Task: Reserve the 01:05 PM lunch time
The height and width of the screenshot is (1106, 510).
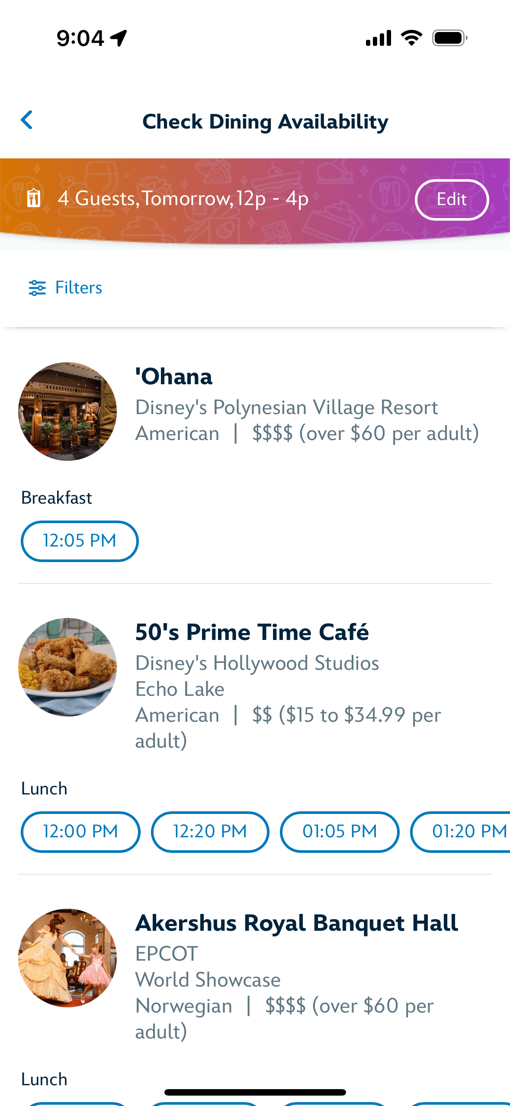Action: [340, 832]
